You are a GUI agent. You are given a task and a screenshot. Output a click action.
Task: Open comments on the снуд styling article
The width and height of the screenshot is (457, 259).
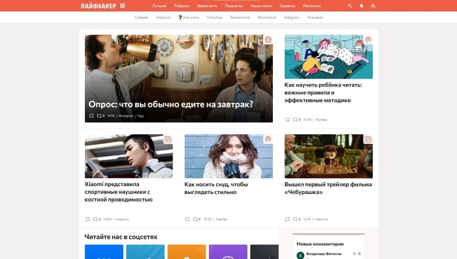(x=197, y=219)
